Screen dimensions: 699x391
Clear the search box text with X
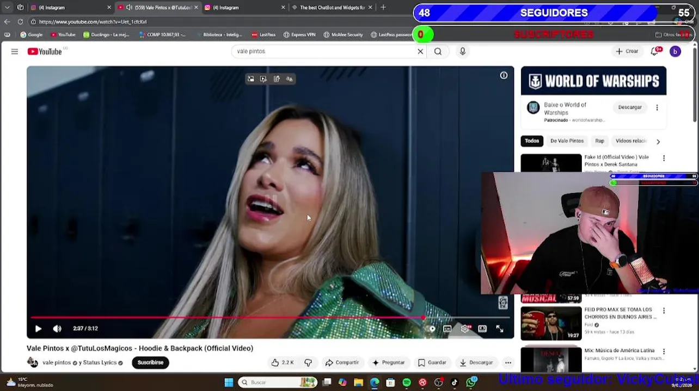[x=420, y=52]
